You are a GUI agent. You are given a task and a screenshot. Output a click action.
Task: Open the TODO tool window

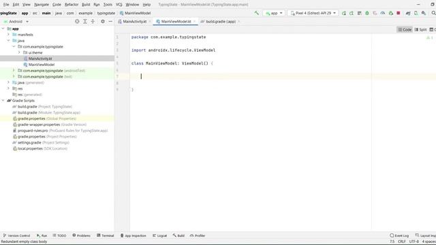(x=59, y=235)
